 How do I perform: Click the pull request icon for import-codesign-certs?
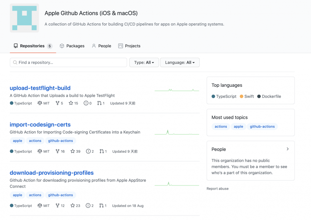tap(102, 151)
